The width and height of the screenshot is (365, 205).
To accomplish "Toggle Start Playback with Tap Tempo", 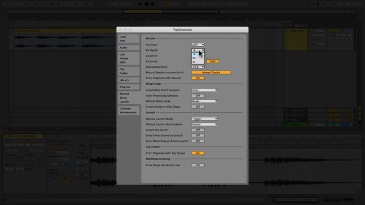I will pyautogui.click(x=198, y=153).
